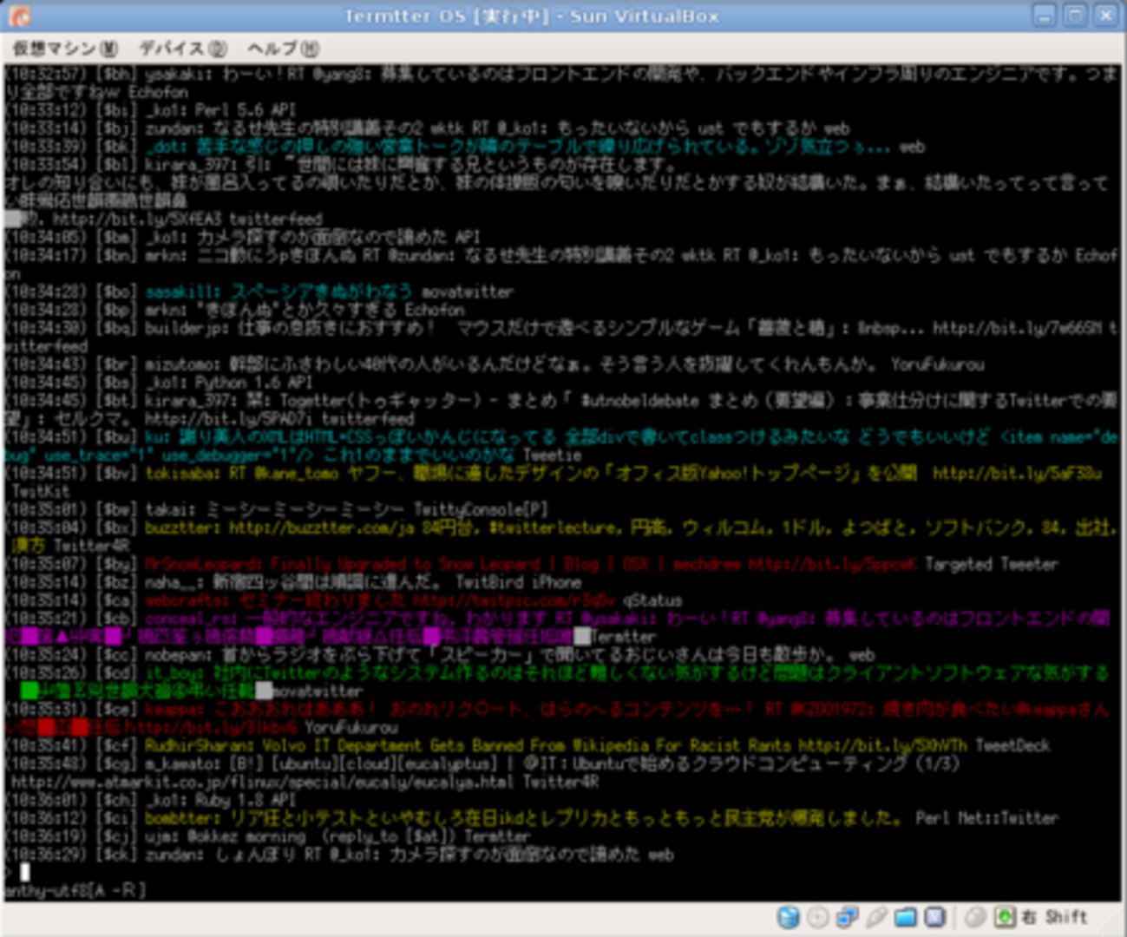Click the username mobepan
1127x937 pixels.
[x=176, y=655]
